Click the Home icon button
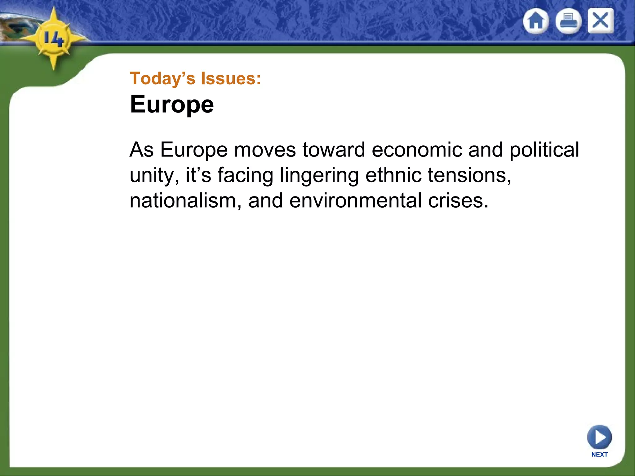Screen dimensions: 635x476 pyautogui.click(x=536, y=21)
